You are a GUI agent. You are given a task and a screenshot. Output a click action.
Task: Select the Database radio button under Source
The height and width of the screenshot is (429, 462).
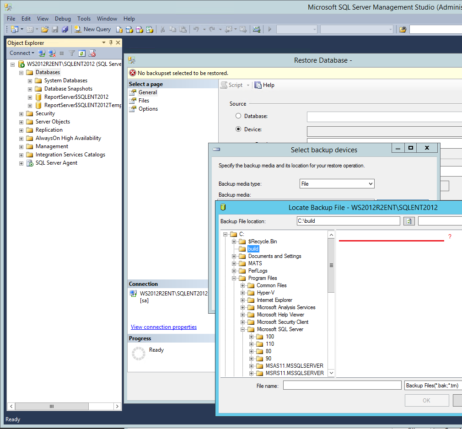coord(238,116)
